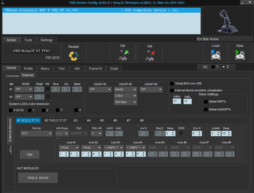Screen dimensions: 254x193
Task: Check External device encoders virtualization
Action: [x=172, y=91]
